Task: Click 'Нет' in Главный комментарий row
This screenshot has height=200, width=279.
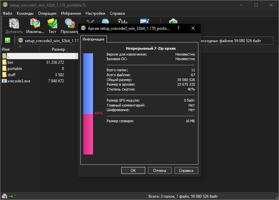Action: [192, 105]
